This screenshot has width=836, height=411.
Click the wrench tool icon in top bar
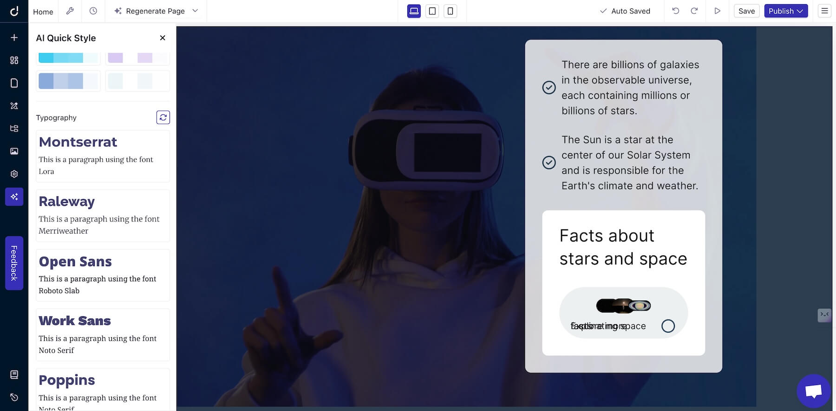click(70, 11)
